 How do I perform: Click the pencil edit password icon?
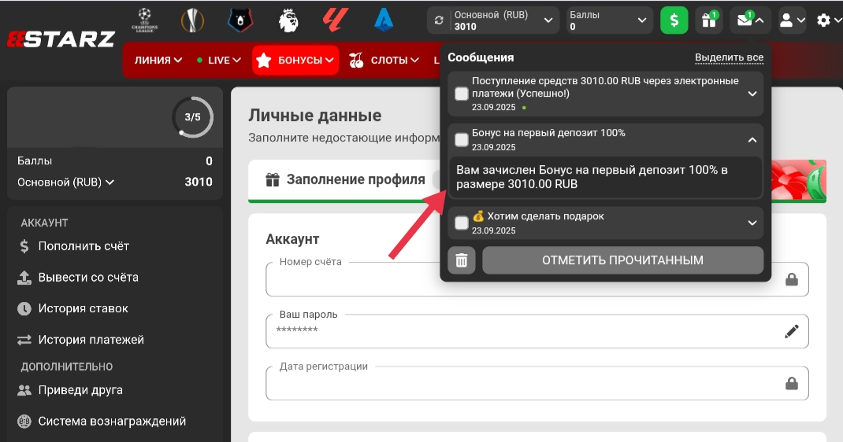point(791,332)
